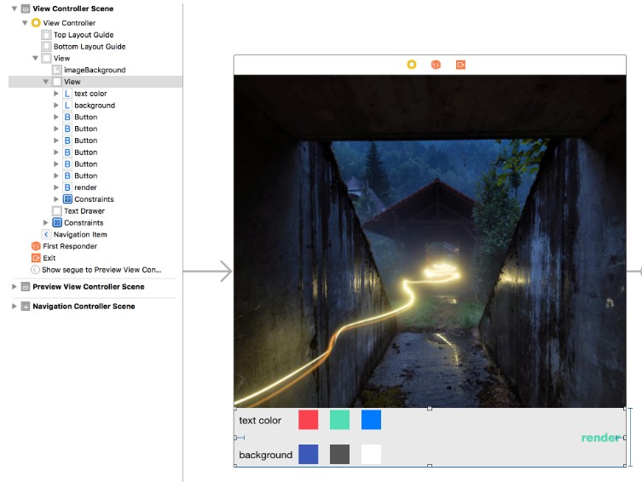Viewport: 642px width, 482px height.
Task: Select Navigation Item in the outline
Action: 79,234
